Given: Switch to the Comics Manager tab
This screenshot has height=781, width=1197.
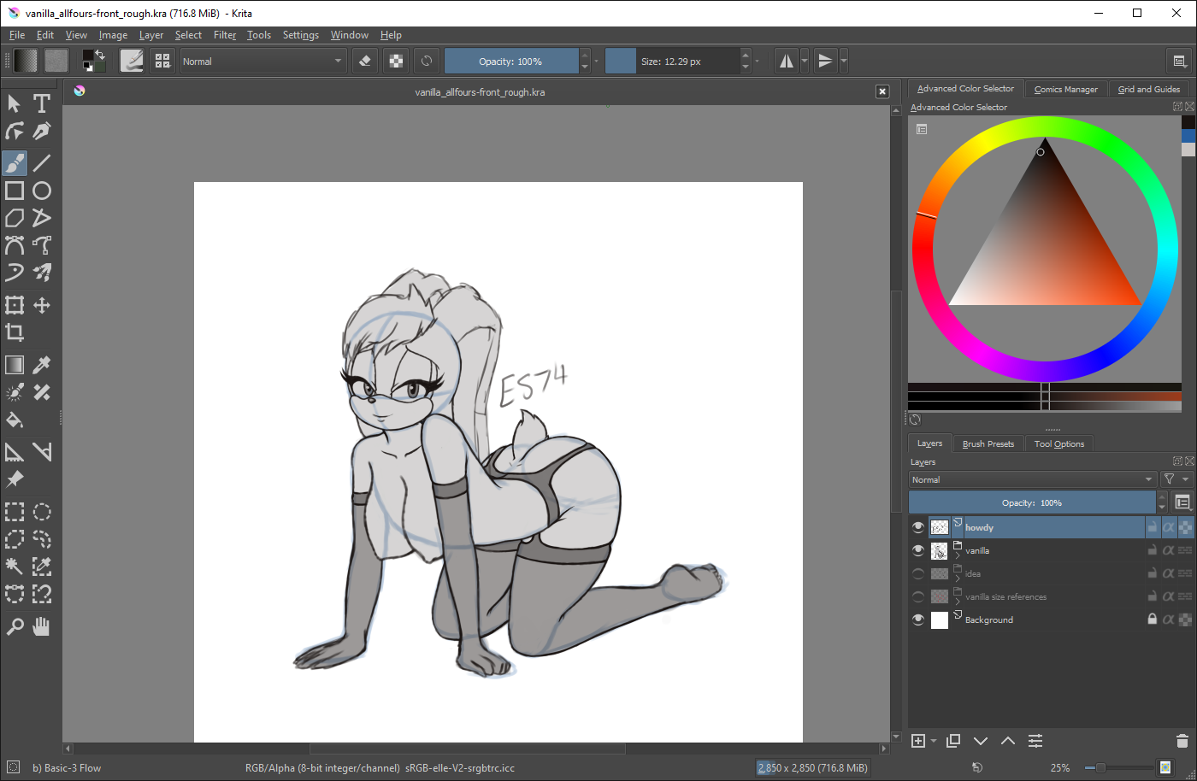Looking at the screenshot, I should [1065, 89].
